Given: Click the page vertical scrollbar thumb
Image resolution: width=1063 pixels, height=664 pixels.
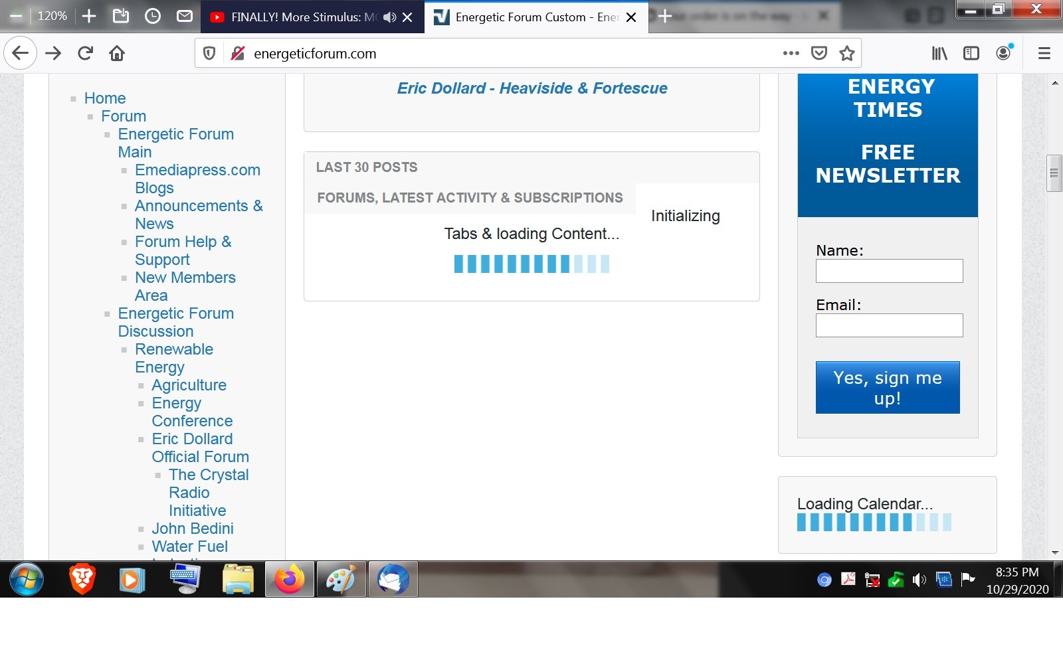Looking at the screenshot, I should point(1054,173).
